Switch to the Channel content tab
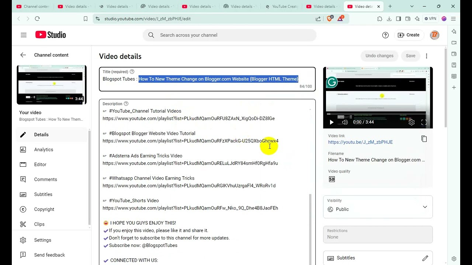472x265 pixels. click(x=33, y=6)
